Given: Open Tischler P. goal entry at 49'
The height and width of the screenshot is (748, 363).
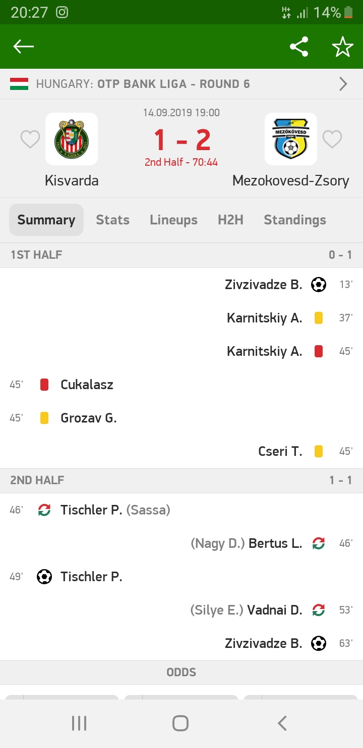Looking at the screenshot, I should click(x=91, y=577).
